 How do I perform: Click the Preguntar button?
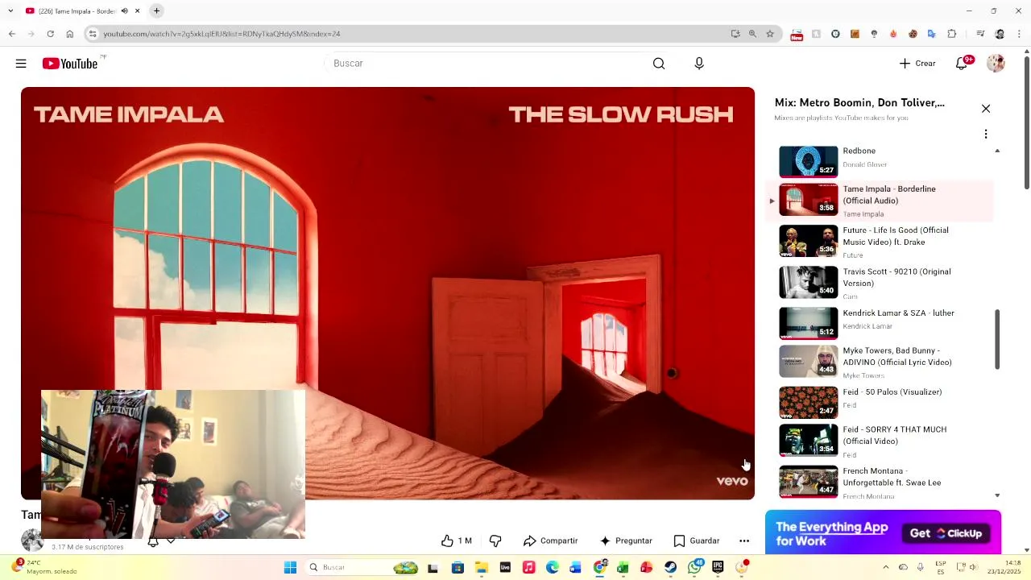pyautogui.click(x=626, y=541)
